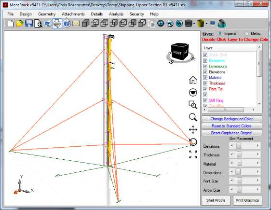Open the Design menu

pyautogui.click(x=26, y=14)
